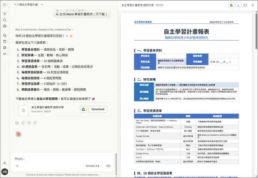Start voice input waveform icon

(x=108, y=166)
